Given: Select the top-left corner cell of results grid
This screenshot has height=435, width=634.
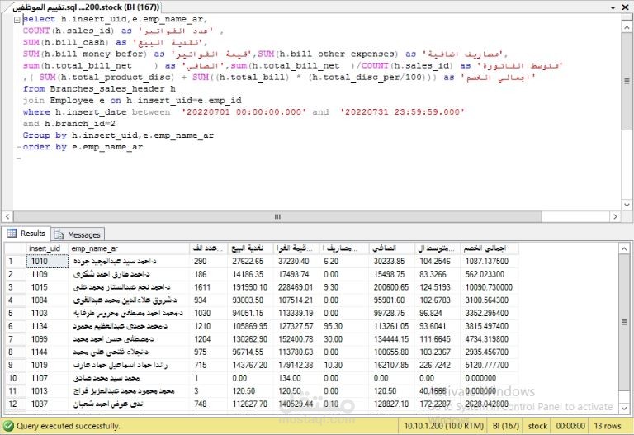Looking at the screenshot, I should (x=16, y=248).
